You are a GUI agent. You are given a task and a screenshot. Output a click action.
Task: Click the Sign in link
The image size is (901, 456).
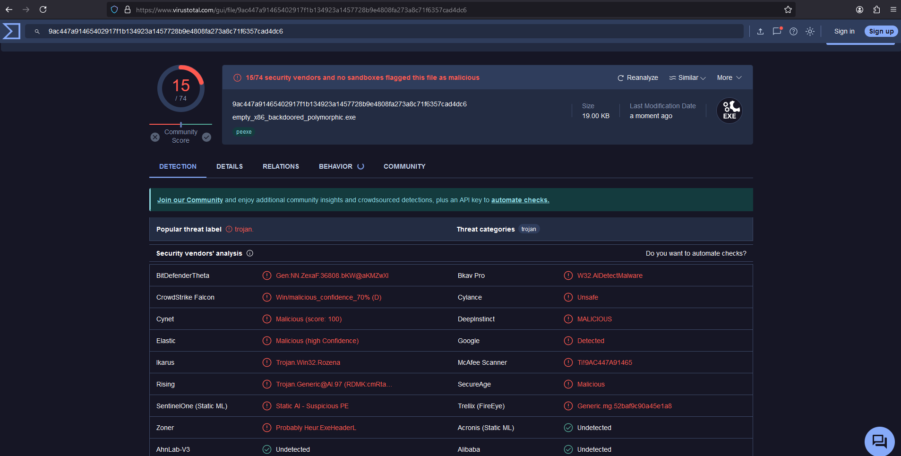click(844, 31)
